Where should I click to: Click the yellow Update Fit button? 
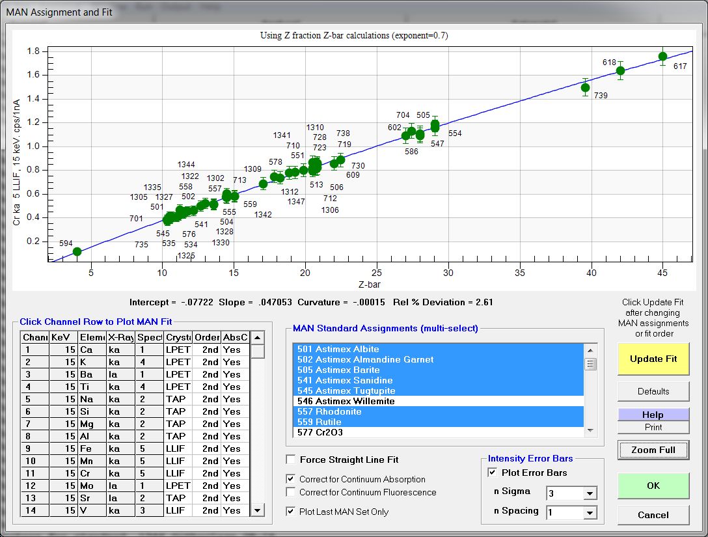(653, 359)
